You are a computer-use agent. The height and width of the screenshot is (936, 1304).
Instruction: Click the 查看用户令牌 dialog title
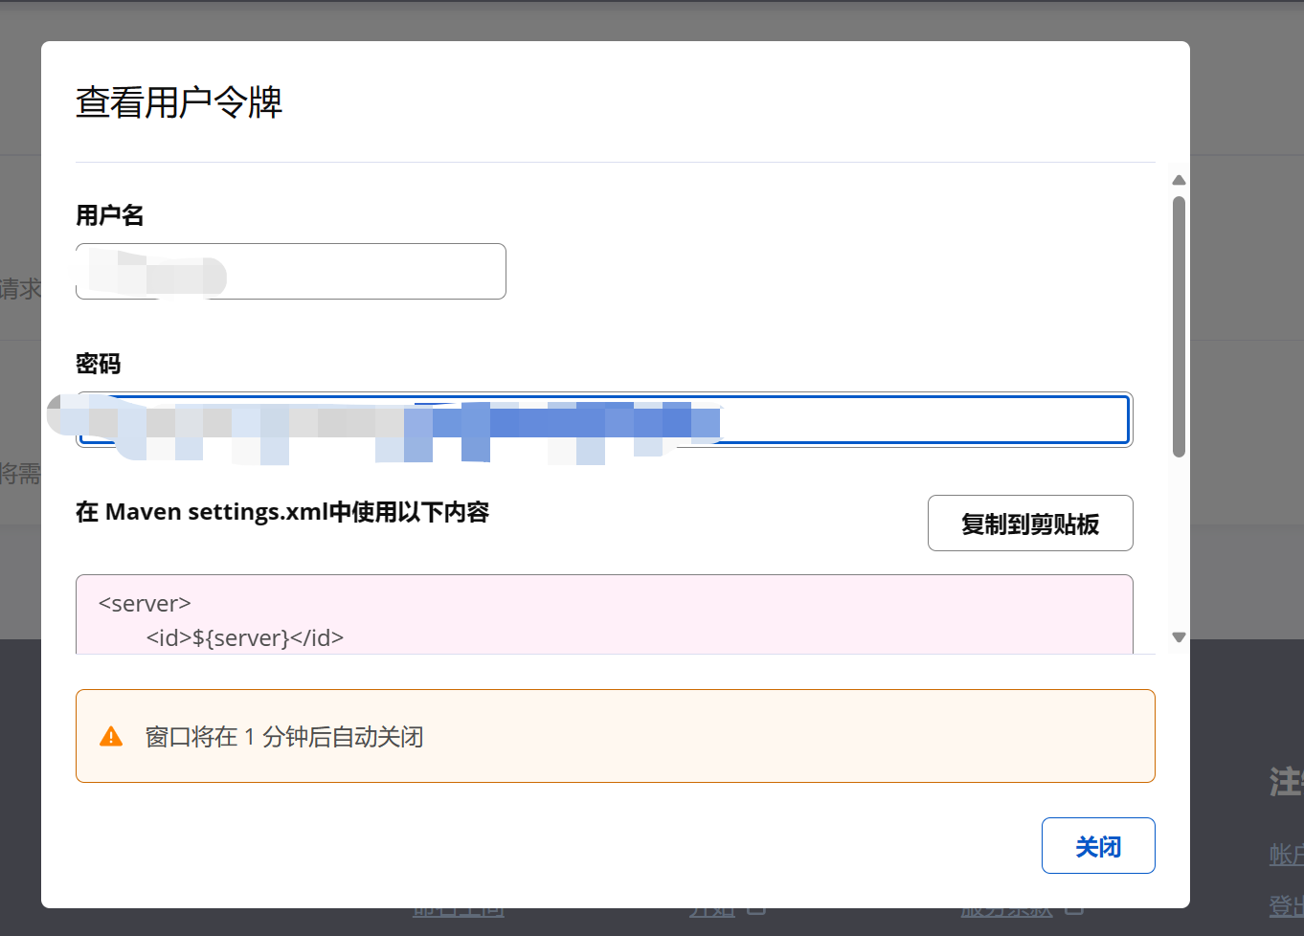coord(179,102)
